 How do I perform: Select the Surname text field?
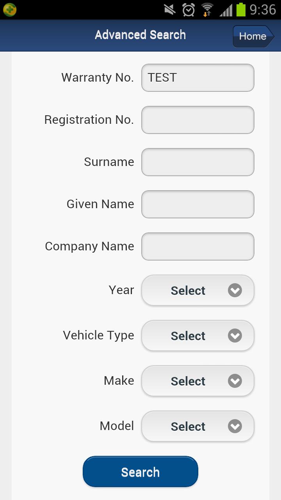197,162
